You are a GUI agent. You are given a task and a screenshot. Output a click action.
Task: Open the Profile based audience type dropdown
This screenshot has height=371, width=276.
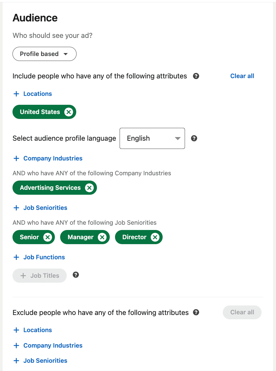tap(44, 54)
